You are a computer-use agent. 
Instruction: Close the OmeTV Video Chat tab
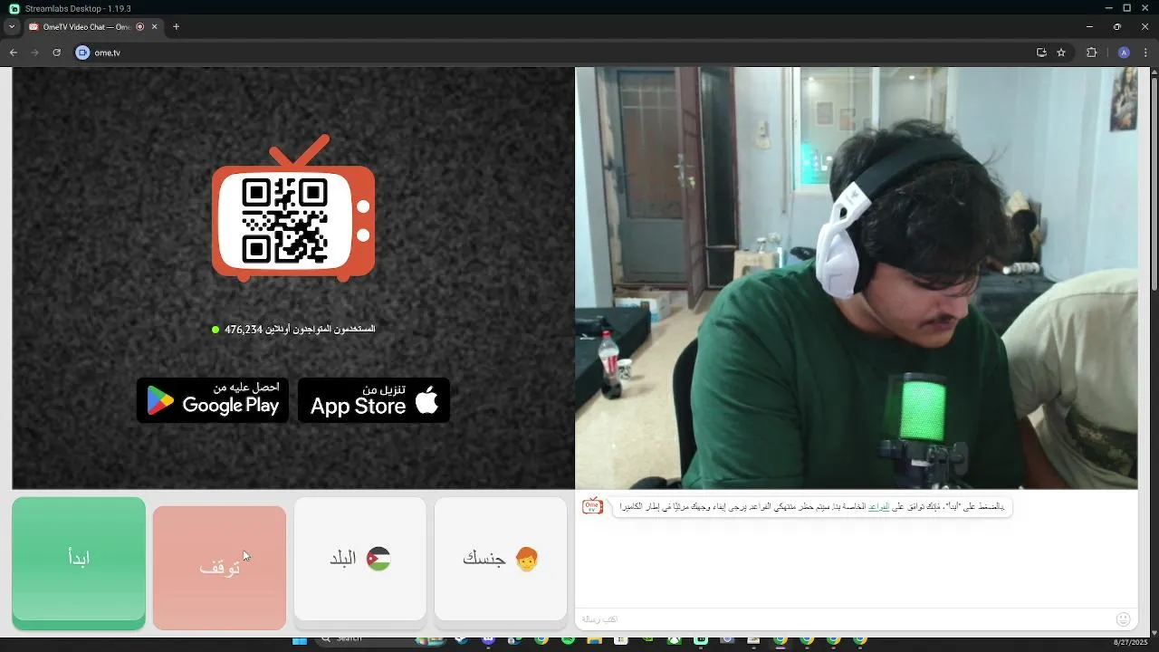pyautogui.click(x=154, y=27)
